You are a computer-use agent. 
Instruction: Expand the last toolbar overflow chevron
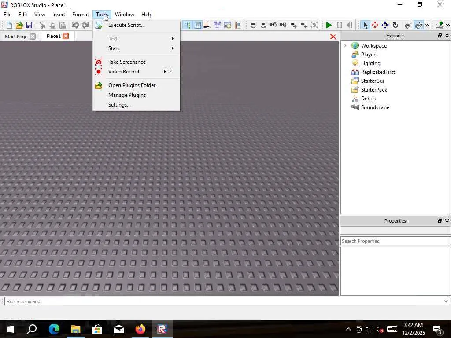(x=448, y=25)
